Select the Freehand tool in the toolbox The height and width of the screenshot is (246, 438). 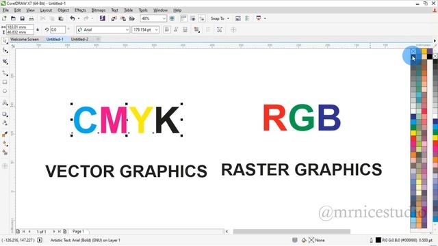[x=5, y=73]
